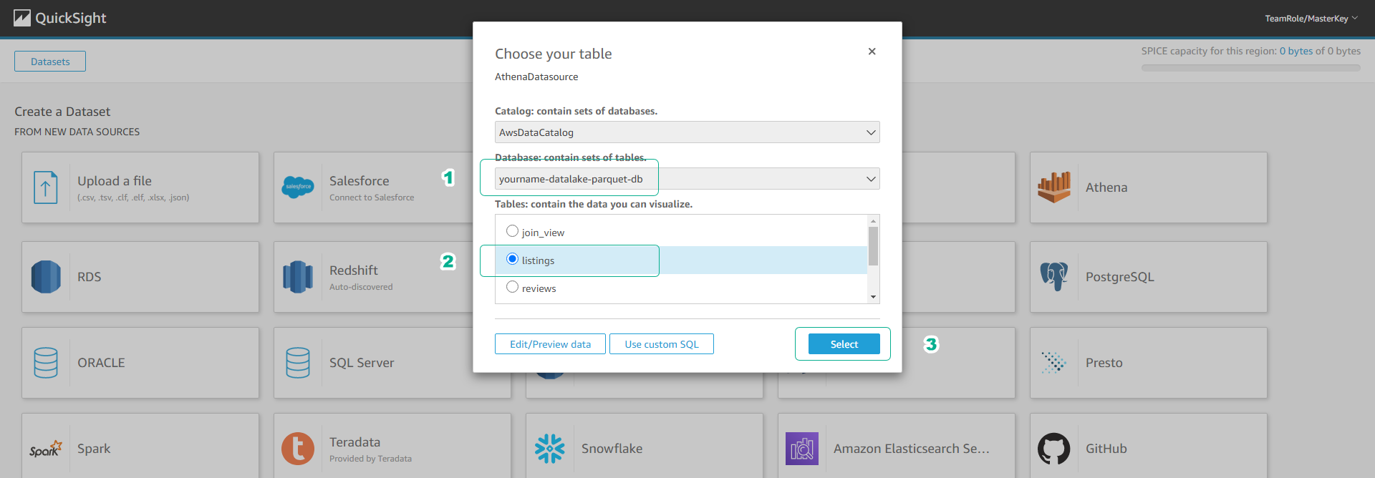Click the 0 bytes SPICE capacity link
The height and width of the screenshot is (478, 1375).
coord(1296,51)
